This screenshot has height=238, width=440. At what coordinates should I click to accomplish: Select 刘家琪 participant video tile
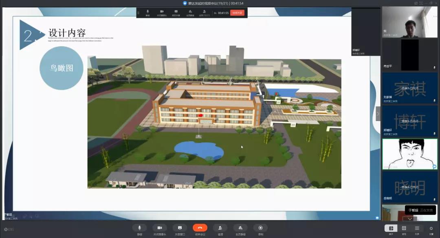(x=409, y=88)
